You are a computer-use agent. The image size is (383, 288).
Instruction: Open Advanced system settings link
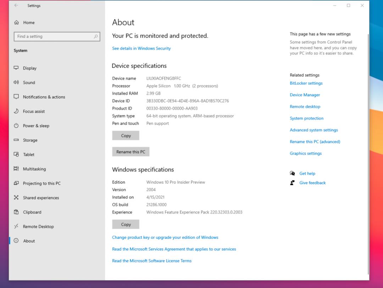tap(314, 130)
